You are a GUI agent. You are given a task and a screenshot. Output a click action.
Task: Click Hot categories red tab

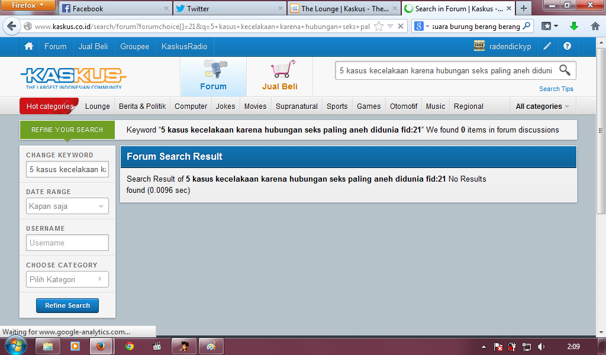50,106
